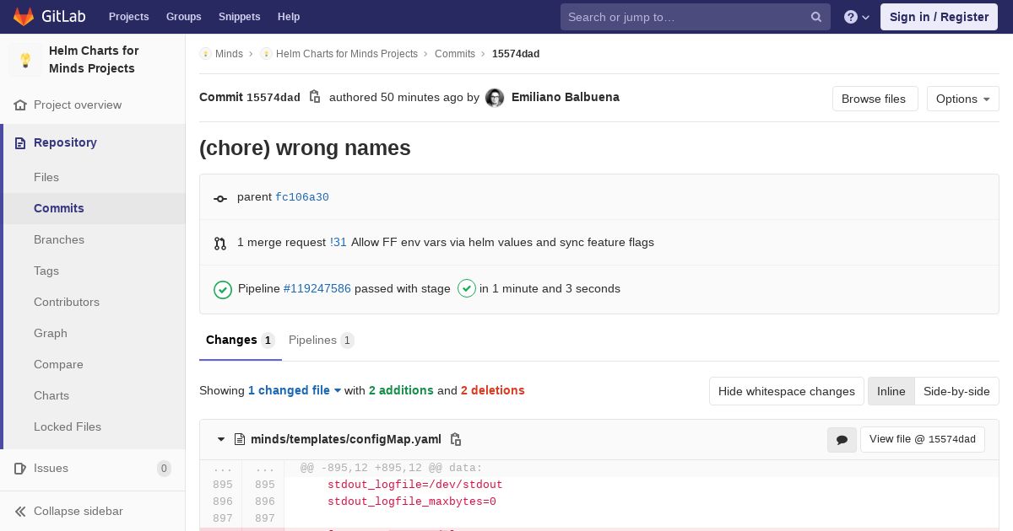The width and height of the screenshot is (1013, 531).
Task: Click Sign in / Register button
Action: point(939,17)
